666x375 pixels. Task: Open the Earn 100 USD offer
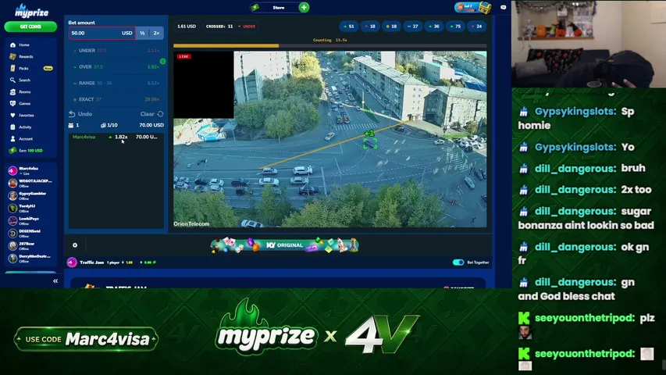coord(30,151)
